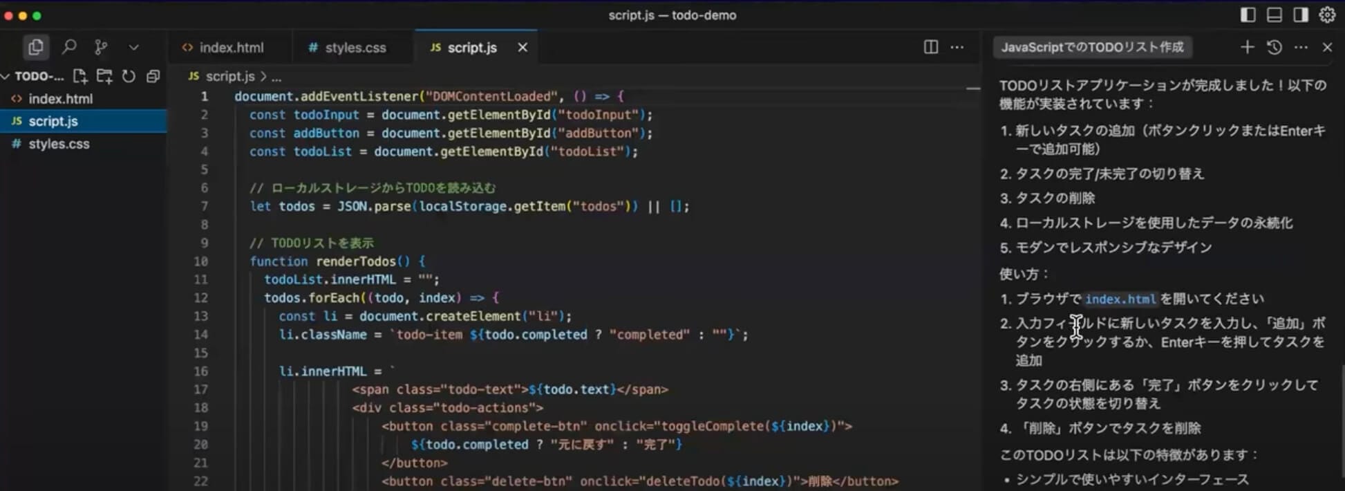Open editor more actions ellipsis menu

(x=957, y=47)
